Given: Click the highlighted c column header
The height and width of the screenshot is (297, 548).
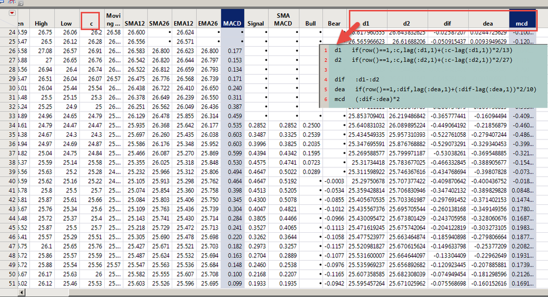Looking at the screenshot, I should (91, 24).
